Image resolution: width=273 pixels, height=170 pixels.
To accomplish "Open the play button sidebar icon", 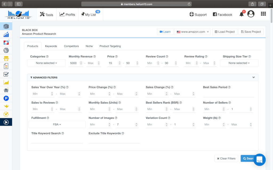I will coord(6,122).
